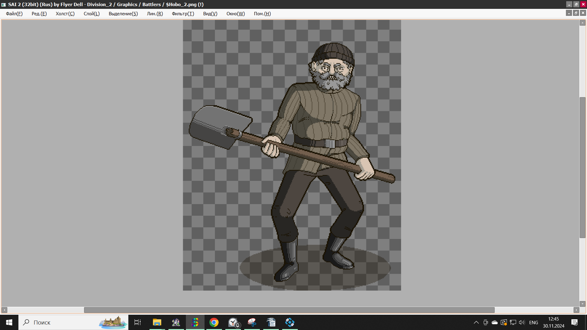Click the ENG language indicator
This screenshot has width=587, height=330.
tap(533, 322)
